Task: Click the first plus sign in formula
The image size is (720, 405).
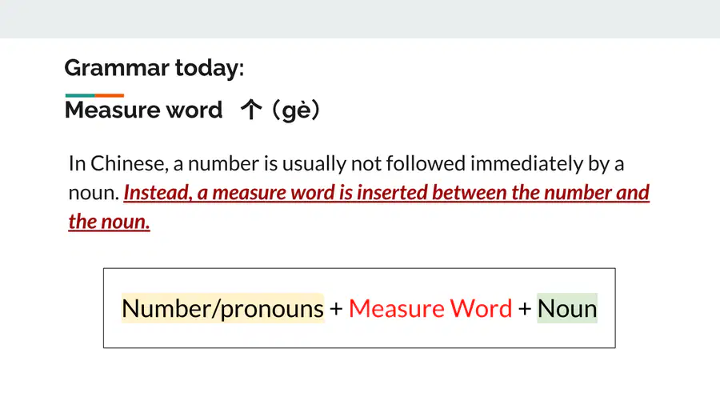Action: 336,309
